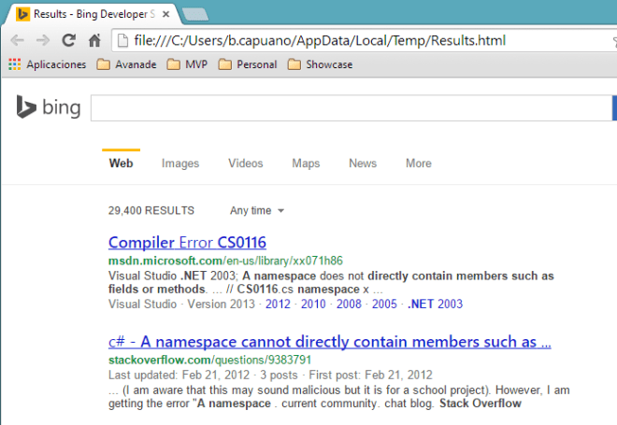
Task: Open the Avanade bookmarks folder
Action: (x=128, y=64)
